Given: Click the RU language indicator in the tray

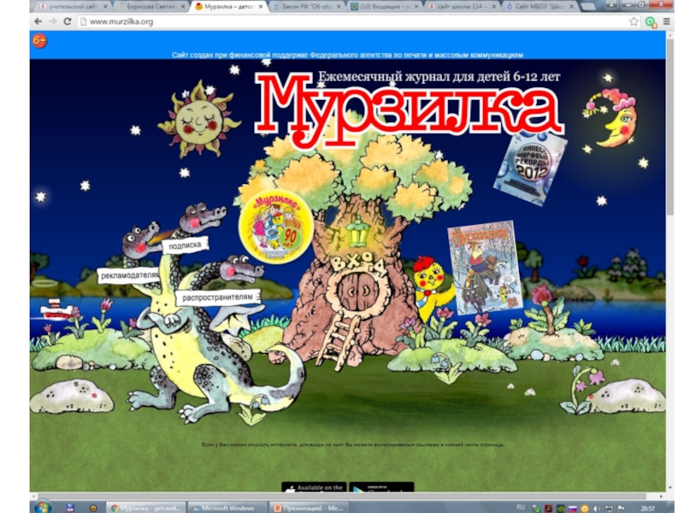Looking at the screenshot, I should (x=521, y=507).
